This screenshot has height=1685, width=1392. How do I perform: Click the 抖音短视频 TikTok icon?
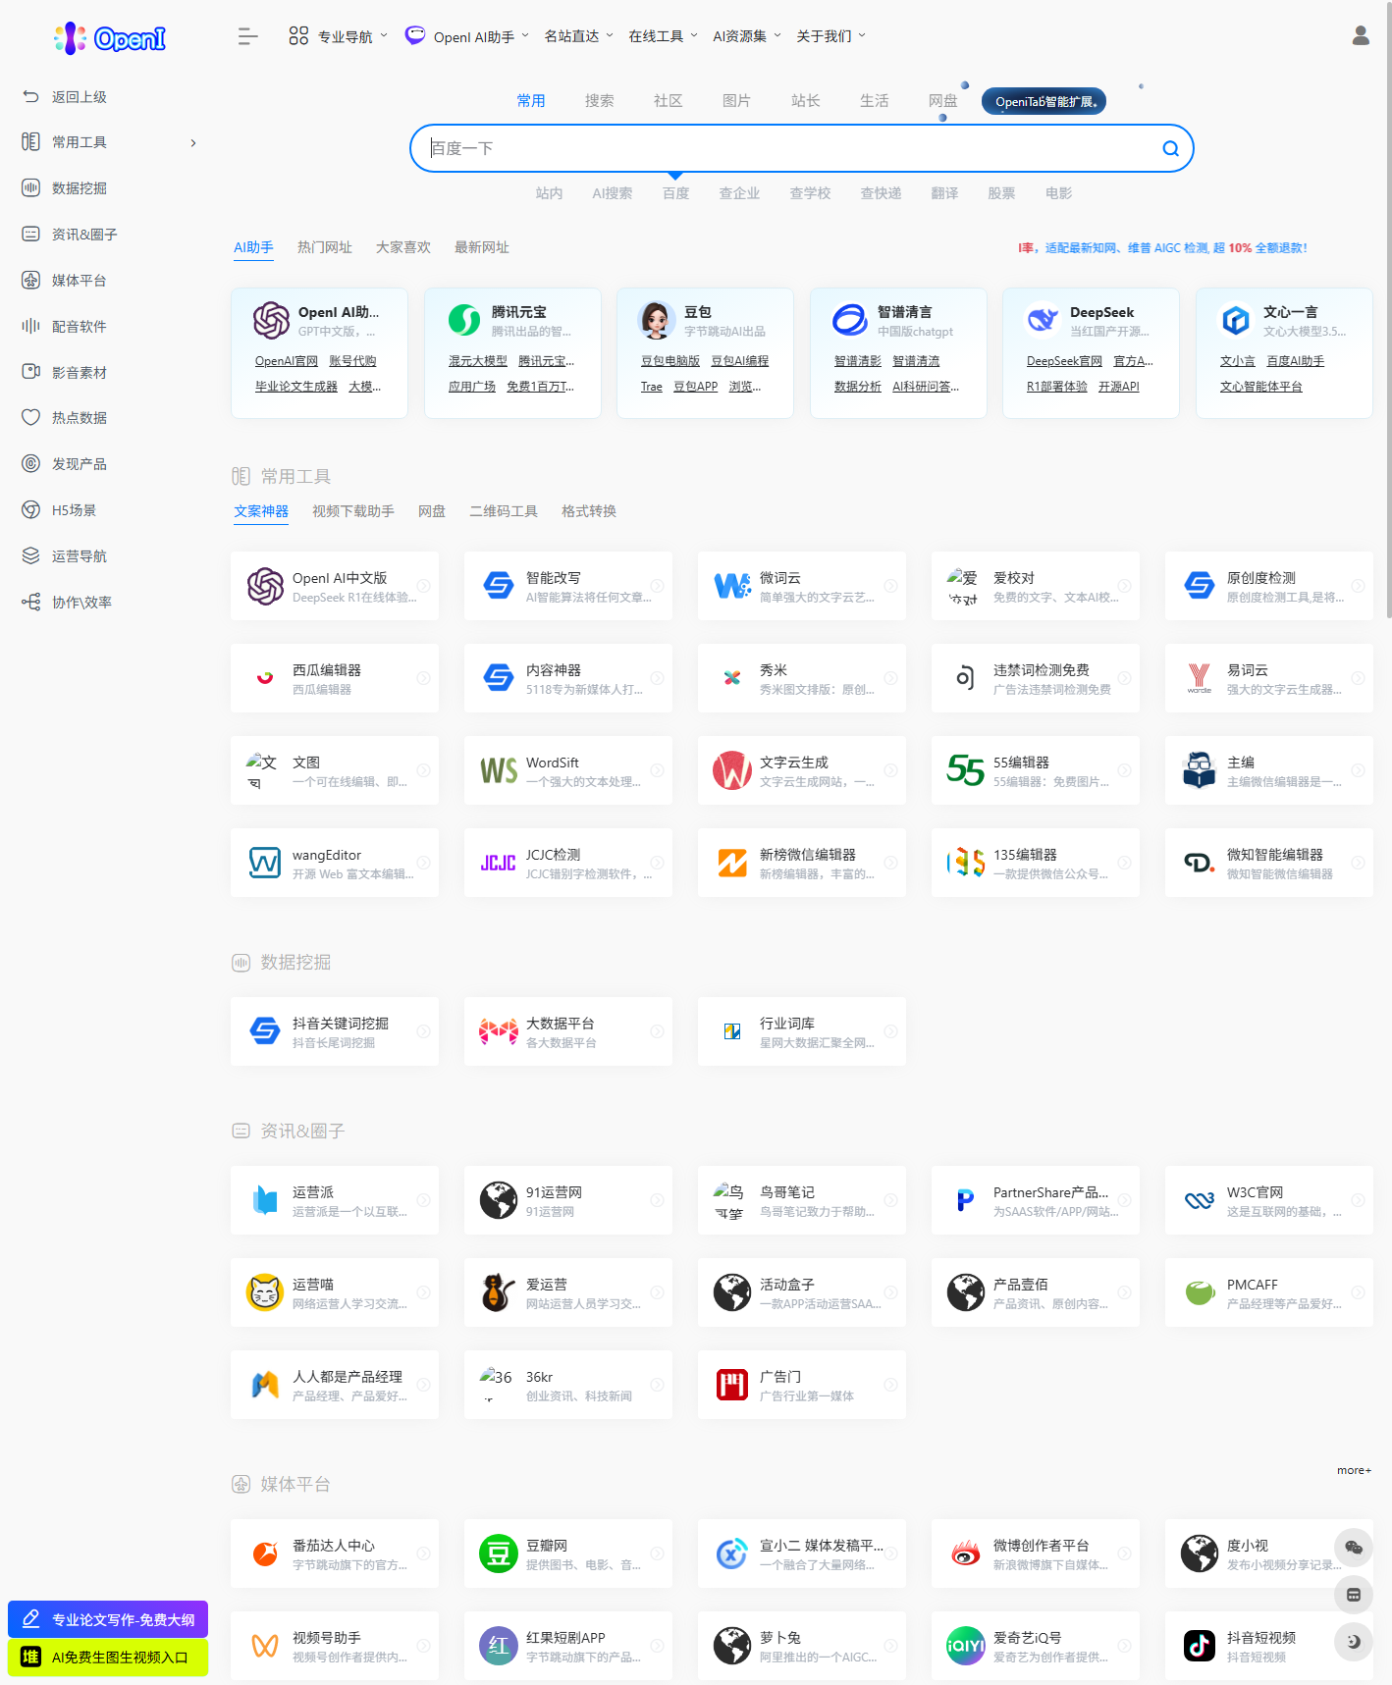click(1199, 1646)
